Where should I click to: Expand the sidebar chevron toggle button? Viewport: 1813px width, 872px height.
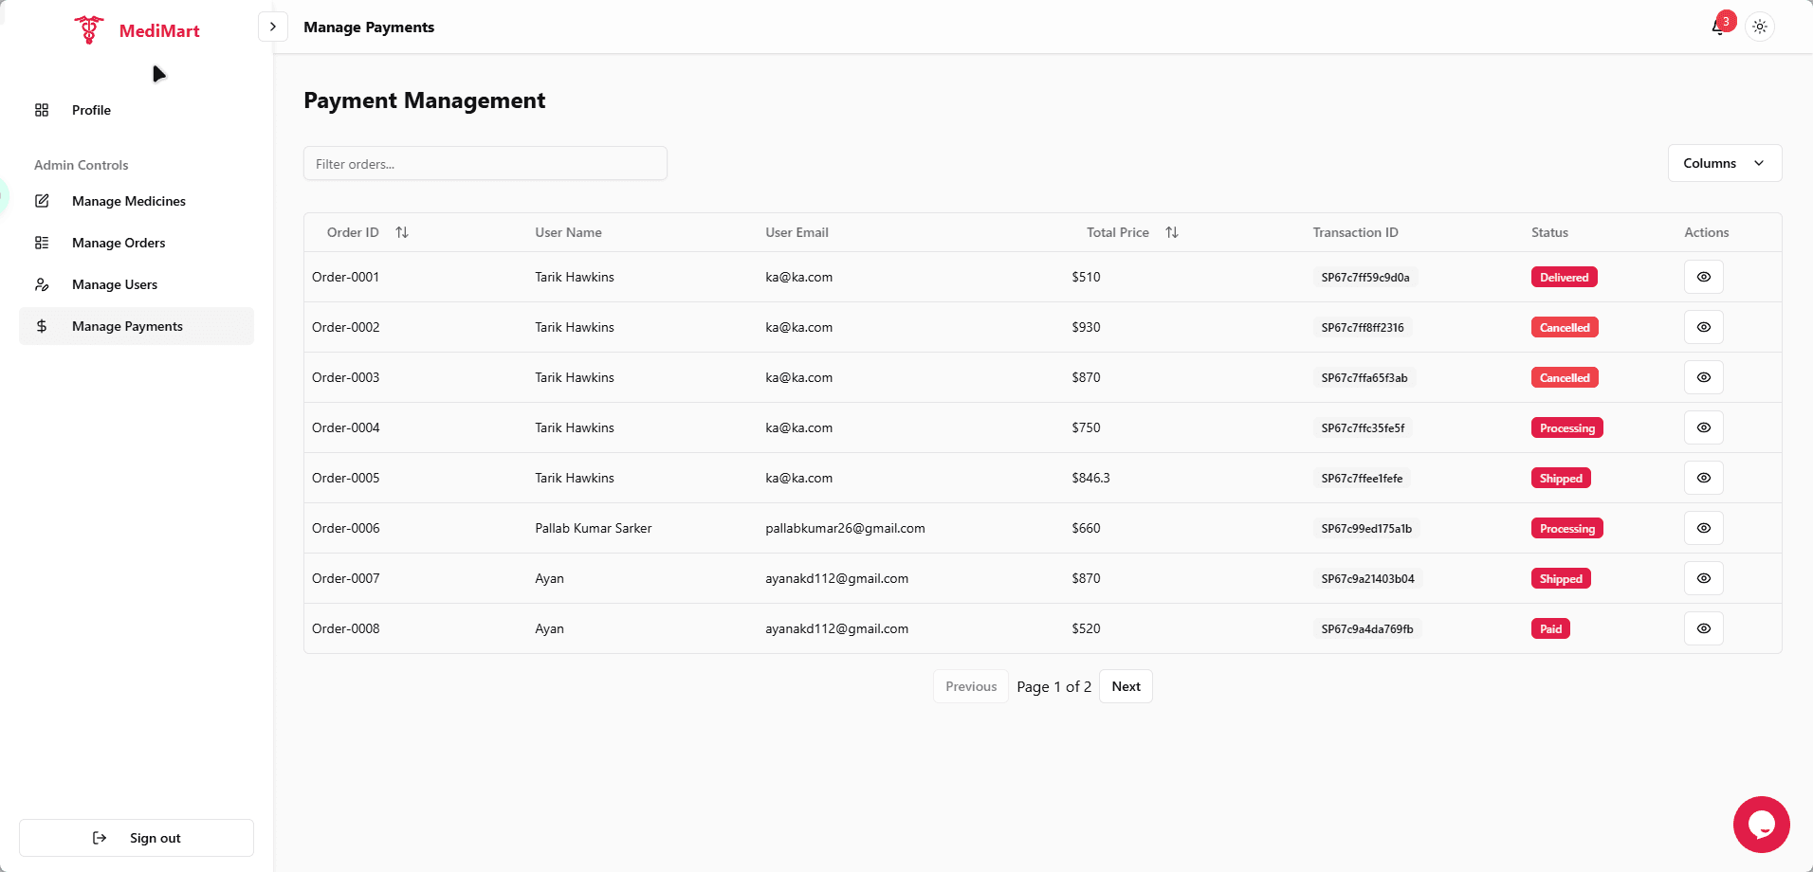(273, 27)
